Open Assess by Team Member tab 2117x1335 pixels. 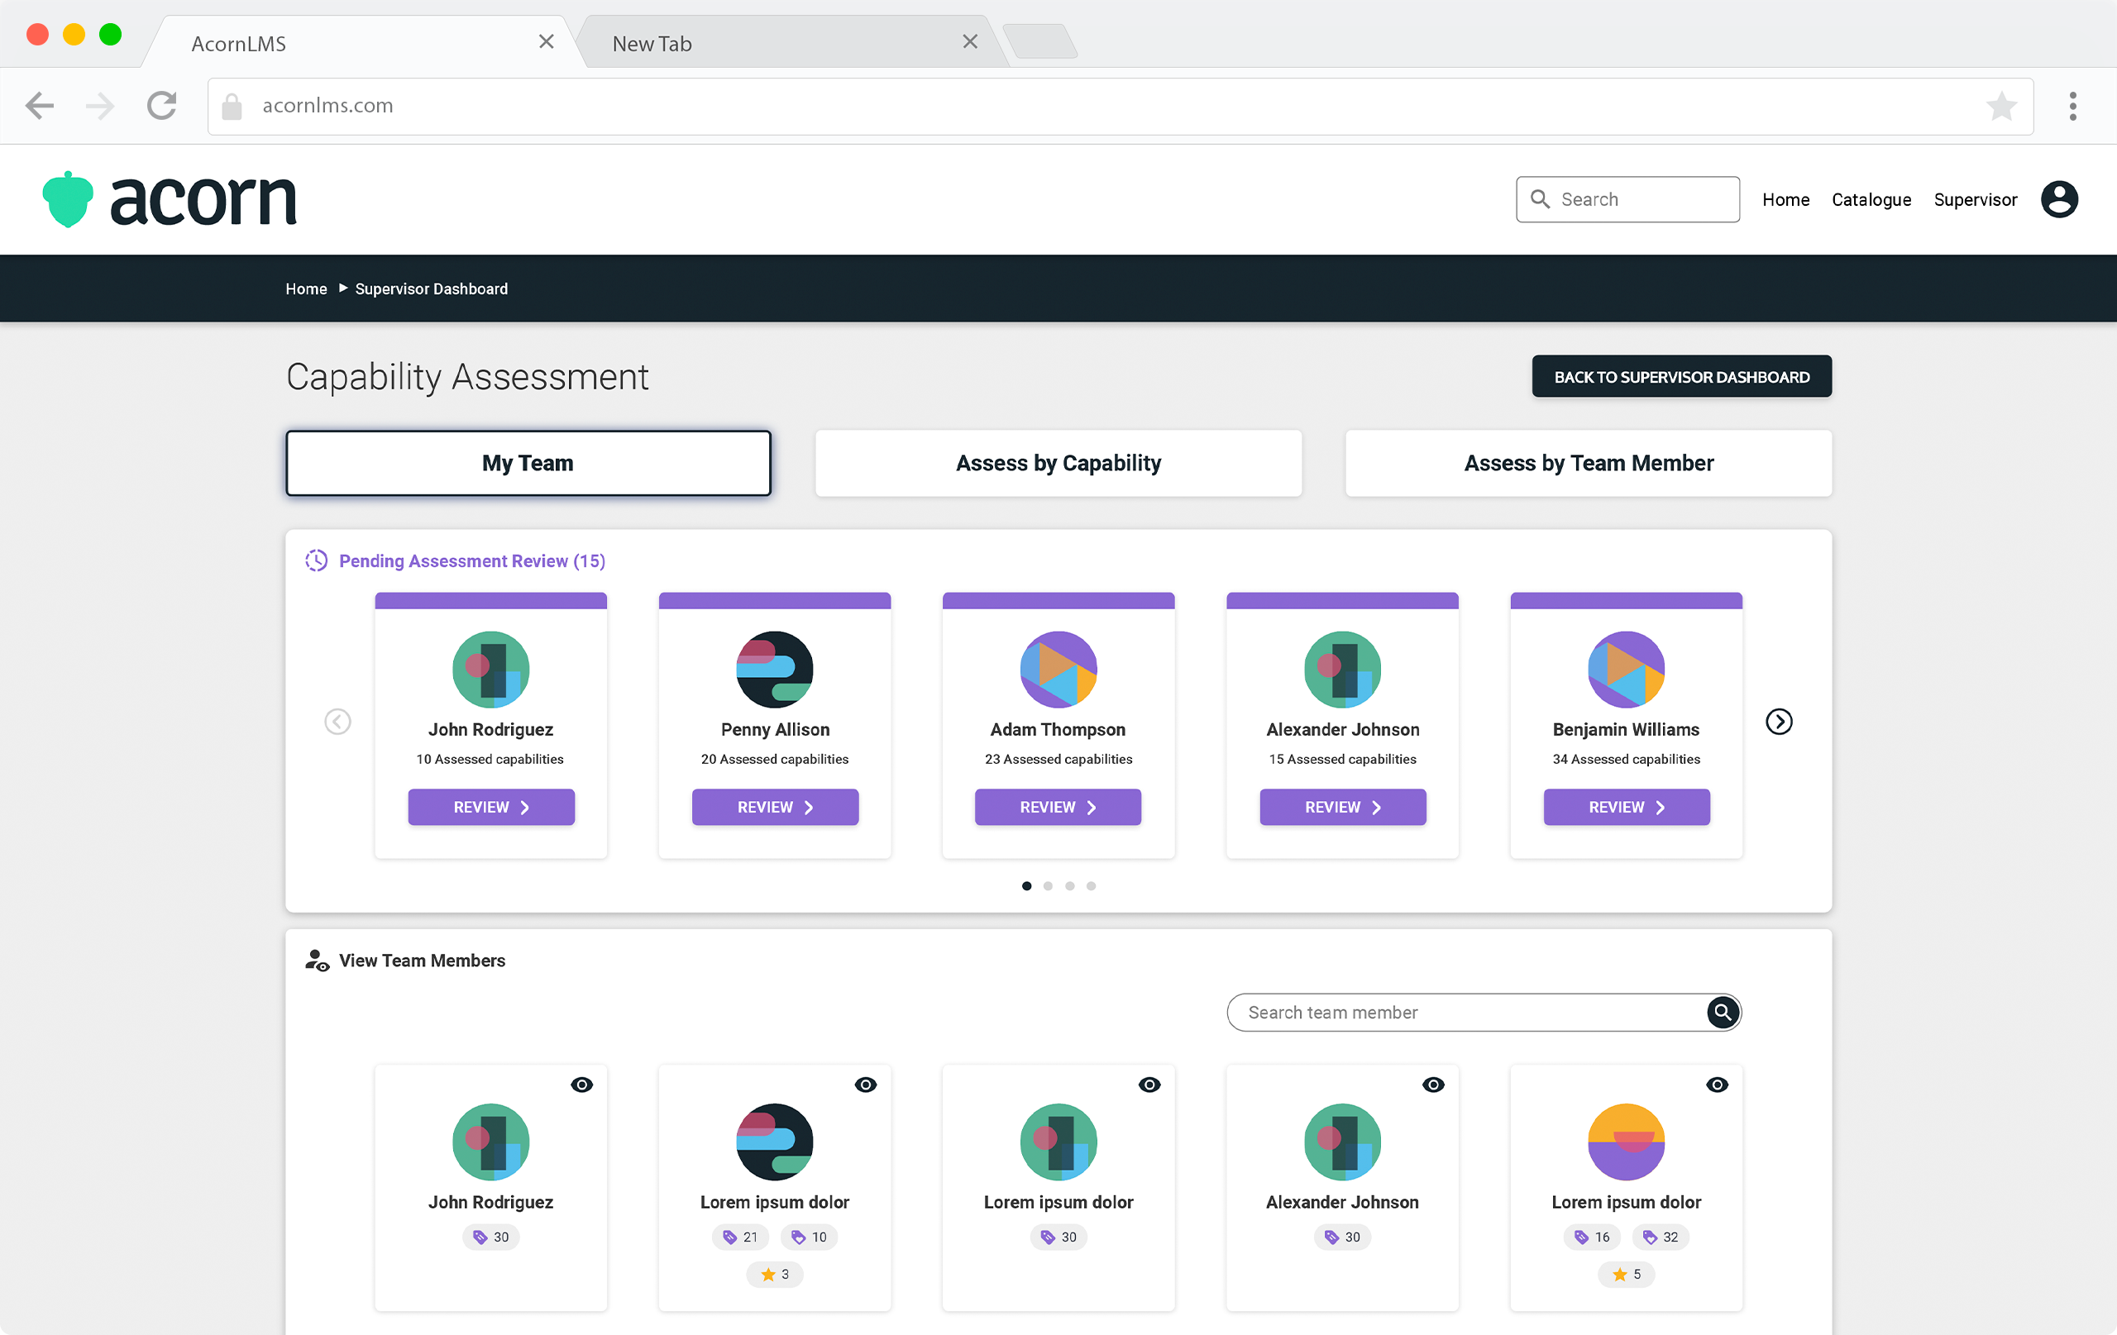click(x=1588, y=463)
